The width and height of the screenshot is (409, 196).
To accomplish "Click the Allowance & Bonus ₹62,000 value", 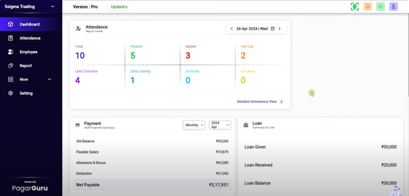I will click(222, 163).
